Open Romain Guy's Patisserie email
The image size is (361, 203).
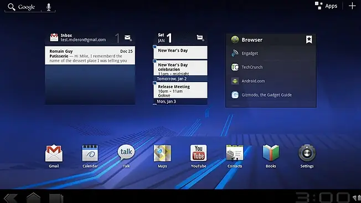coord(90,55)
